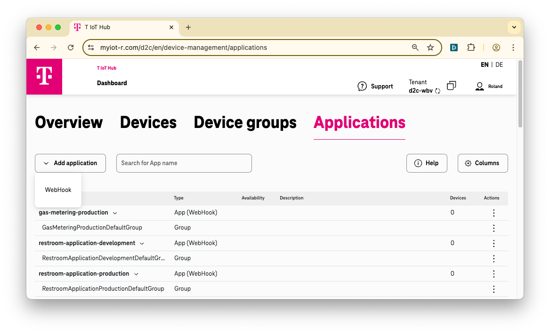Select WebHook from the application menu
The width and height of the screenshot is (550, 334).
point(58,190)
